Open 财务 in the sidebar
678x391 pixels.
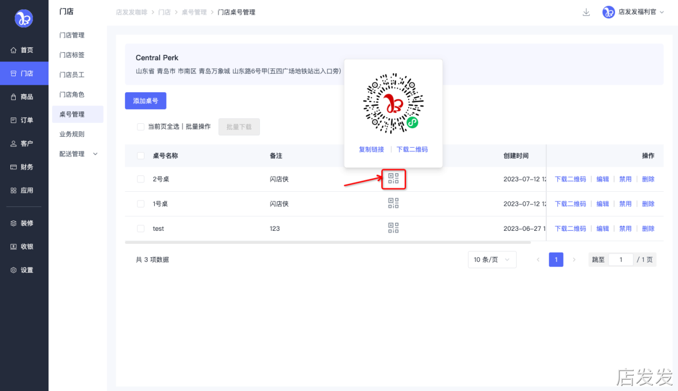coord(24,167)
